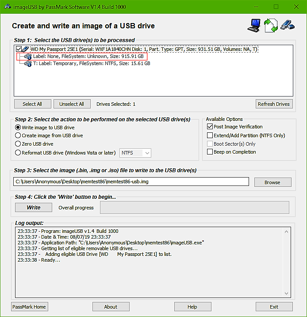This screenshot has height=317, width=307.
Task: Click log line 'Adding eligible USB Drive' entry
Action: [x=95, y=254]
